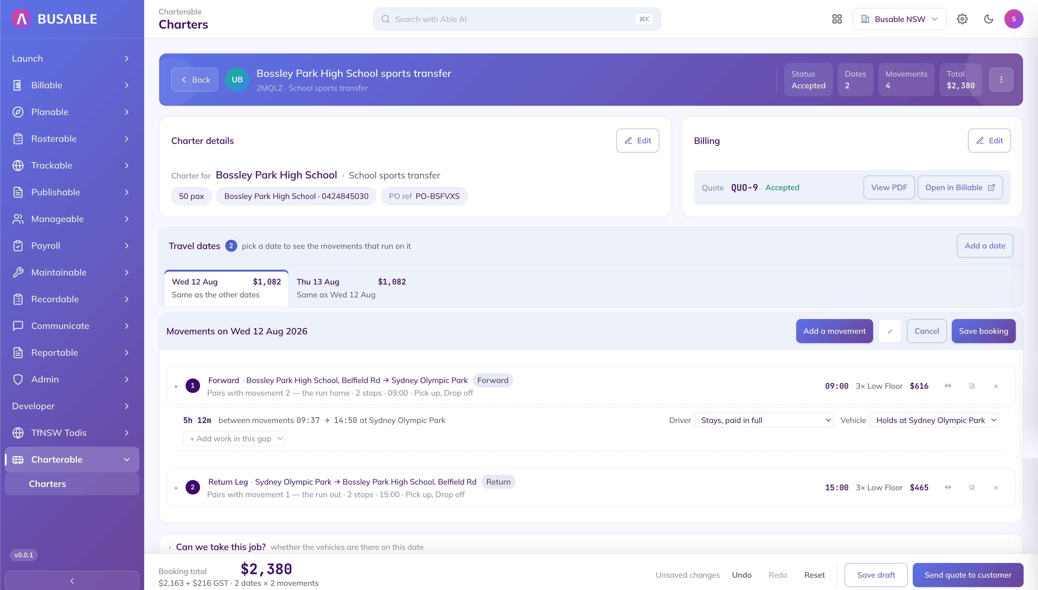Duplicate movement 2 Return Leg

coord(972,487)
